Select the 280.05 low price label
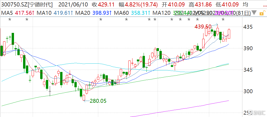267x117 pixels. click(x=98, y=101)
